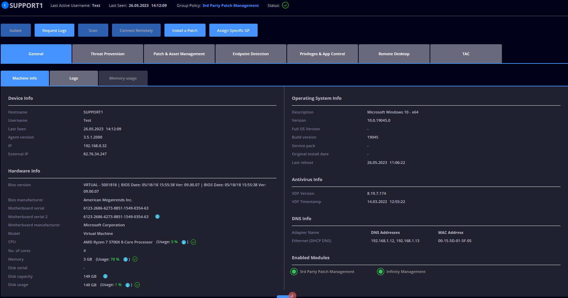Click Disk usage green check icon

coord(137,285)
